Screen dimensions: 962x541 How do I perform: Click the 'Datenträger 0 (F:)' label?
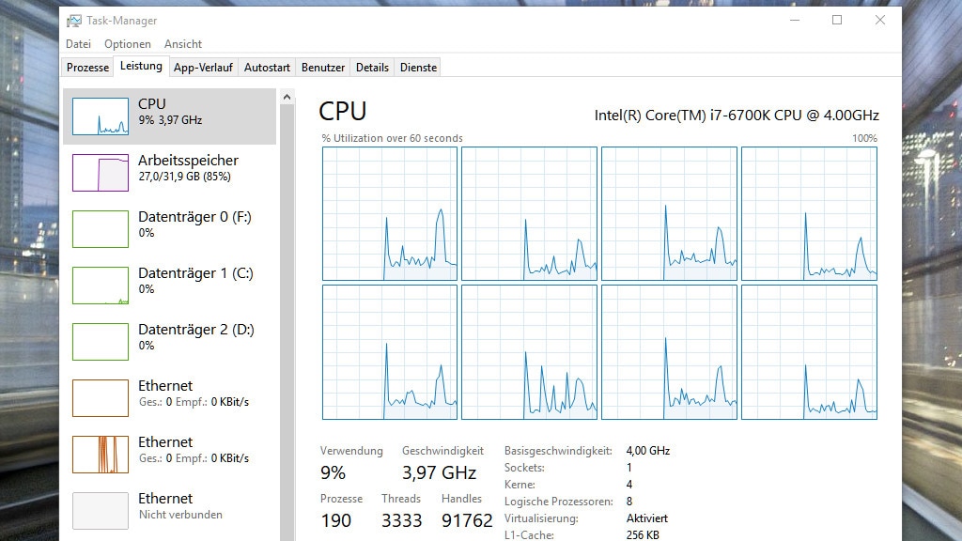pyautogui.click(x=195, y=217)
